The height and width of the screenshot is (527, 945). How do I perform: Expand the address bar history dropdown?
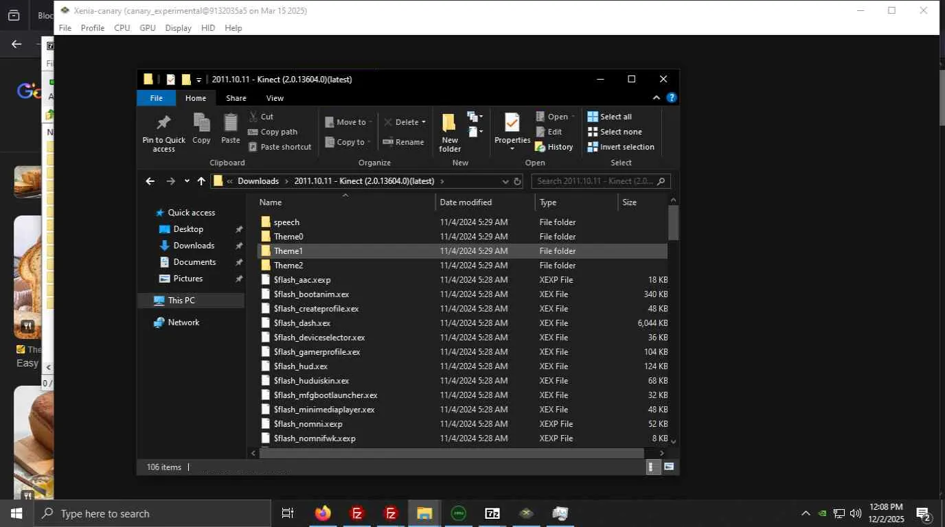[x=505, y=181]
